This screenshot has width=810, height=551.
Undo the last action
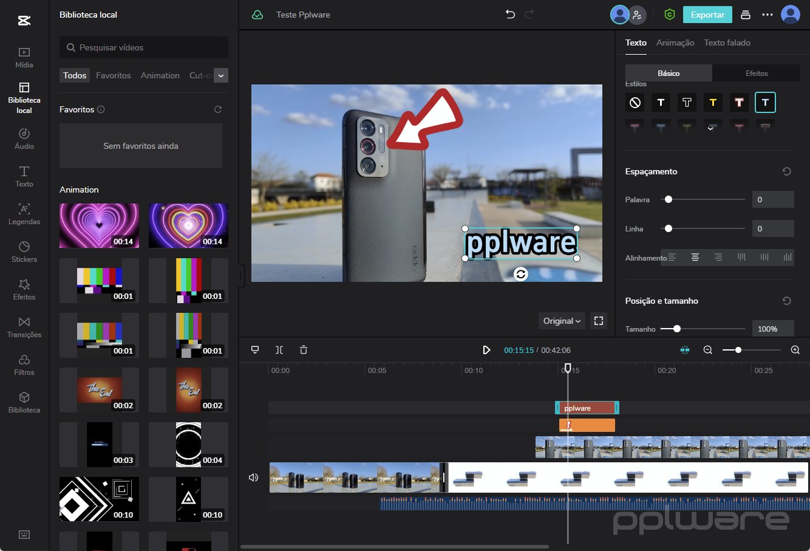[510, 15]
